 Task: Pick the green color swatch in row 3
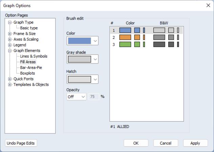tap(125, 44)
